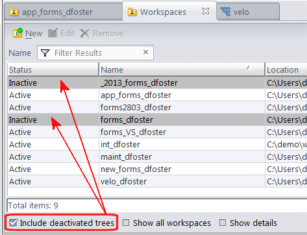Enable Show details checkbox
Viewport: 307px width, 235px height.
(223, 223)
